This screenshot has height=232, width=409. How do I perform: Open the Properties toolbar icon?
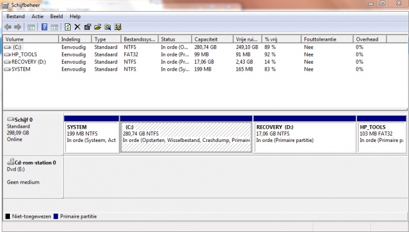88,27
